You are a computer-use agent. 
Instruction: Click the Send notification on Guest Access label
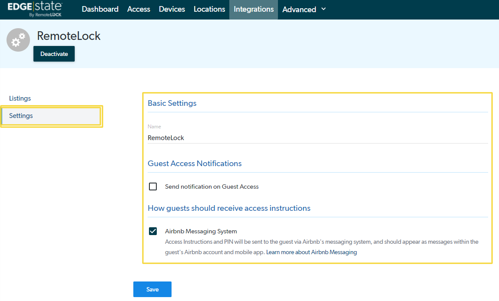click(x=211, y=186)
